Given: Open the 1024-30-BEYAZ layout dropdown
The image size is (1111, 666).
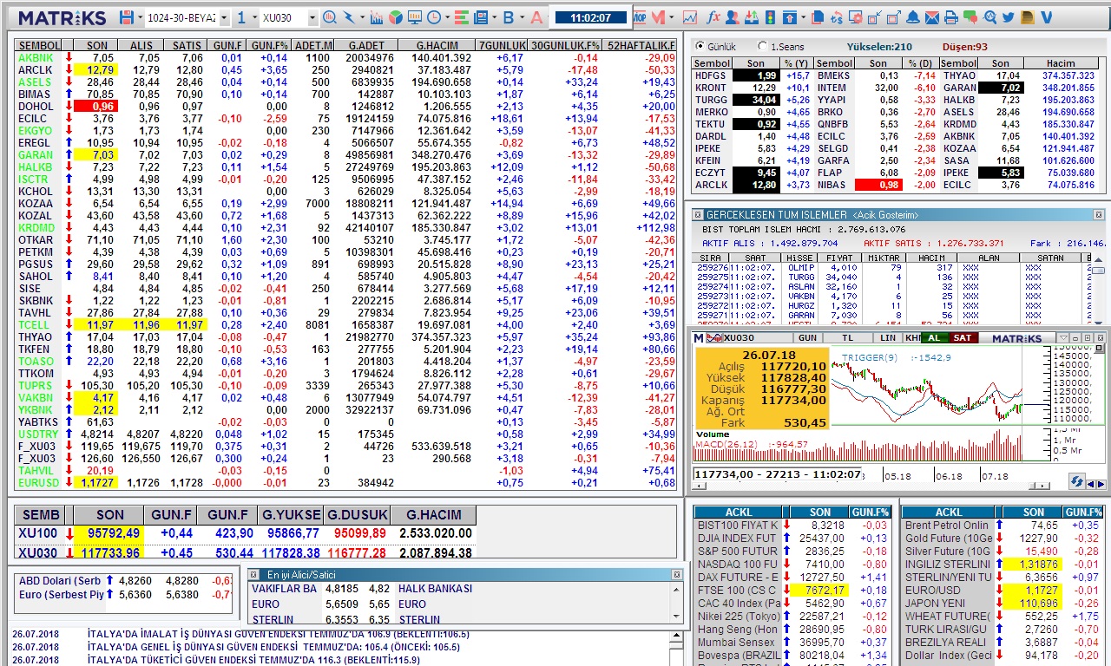Looking at the screenshot, I should click(x=224, y=17).
